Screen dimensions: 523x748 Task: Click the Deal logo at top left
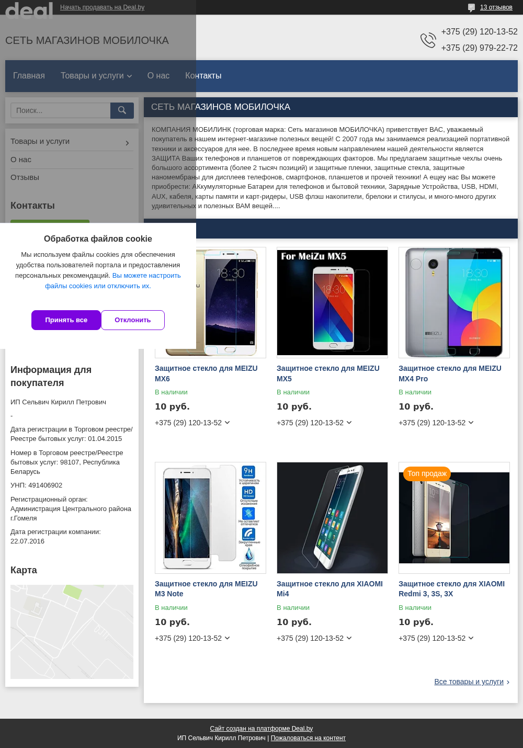click(x=29, y=10)
